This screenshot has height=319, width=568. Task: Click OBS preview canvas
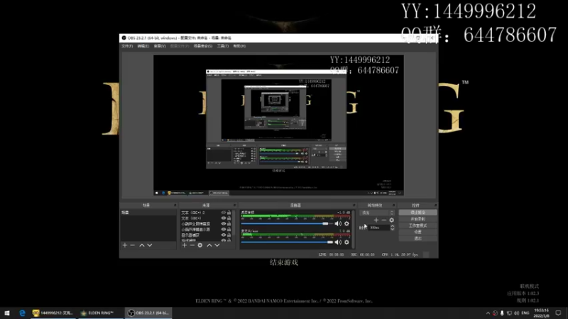tap(278, 125)
